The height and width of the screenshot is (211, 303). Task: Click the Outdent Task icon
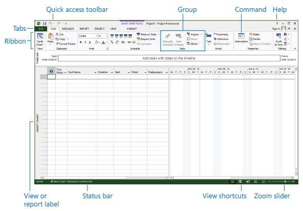112,42
